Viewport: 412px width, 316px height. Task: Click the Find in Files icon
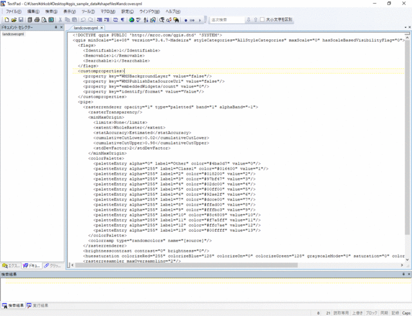(176, 20)
